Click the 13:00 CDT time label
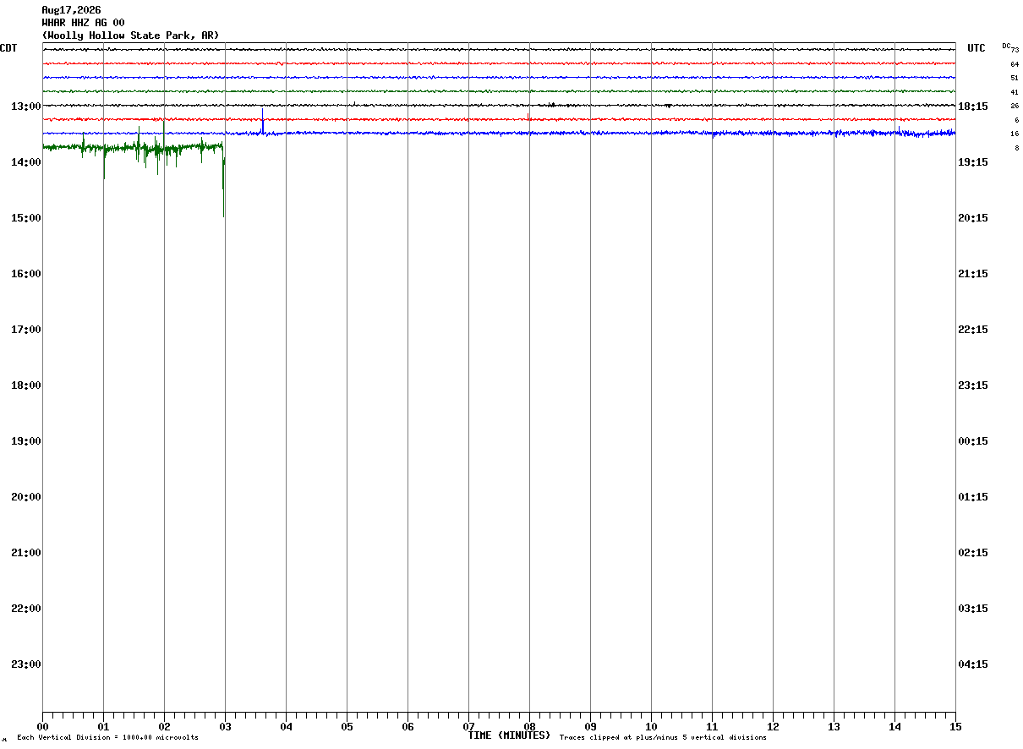Viewport: 1023px width, 749px height. (x=25, y=106)
